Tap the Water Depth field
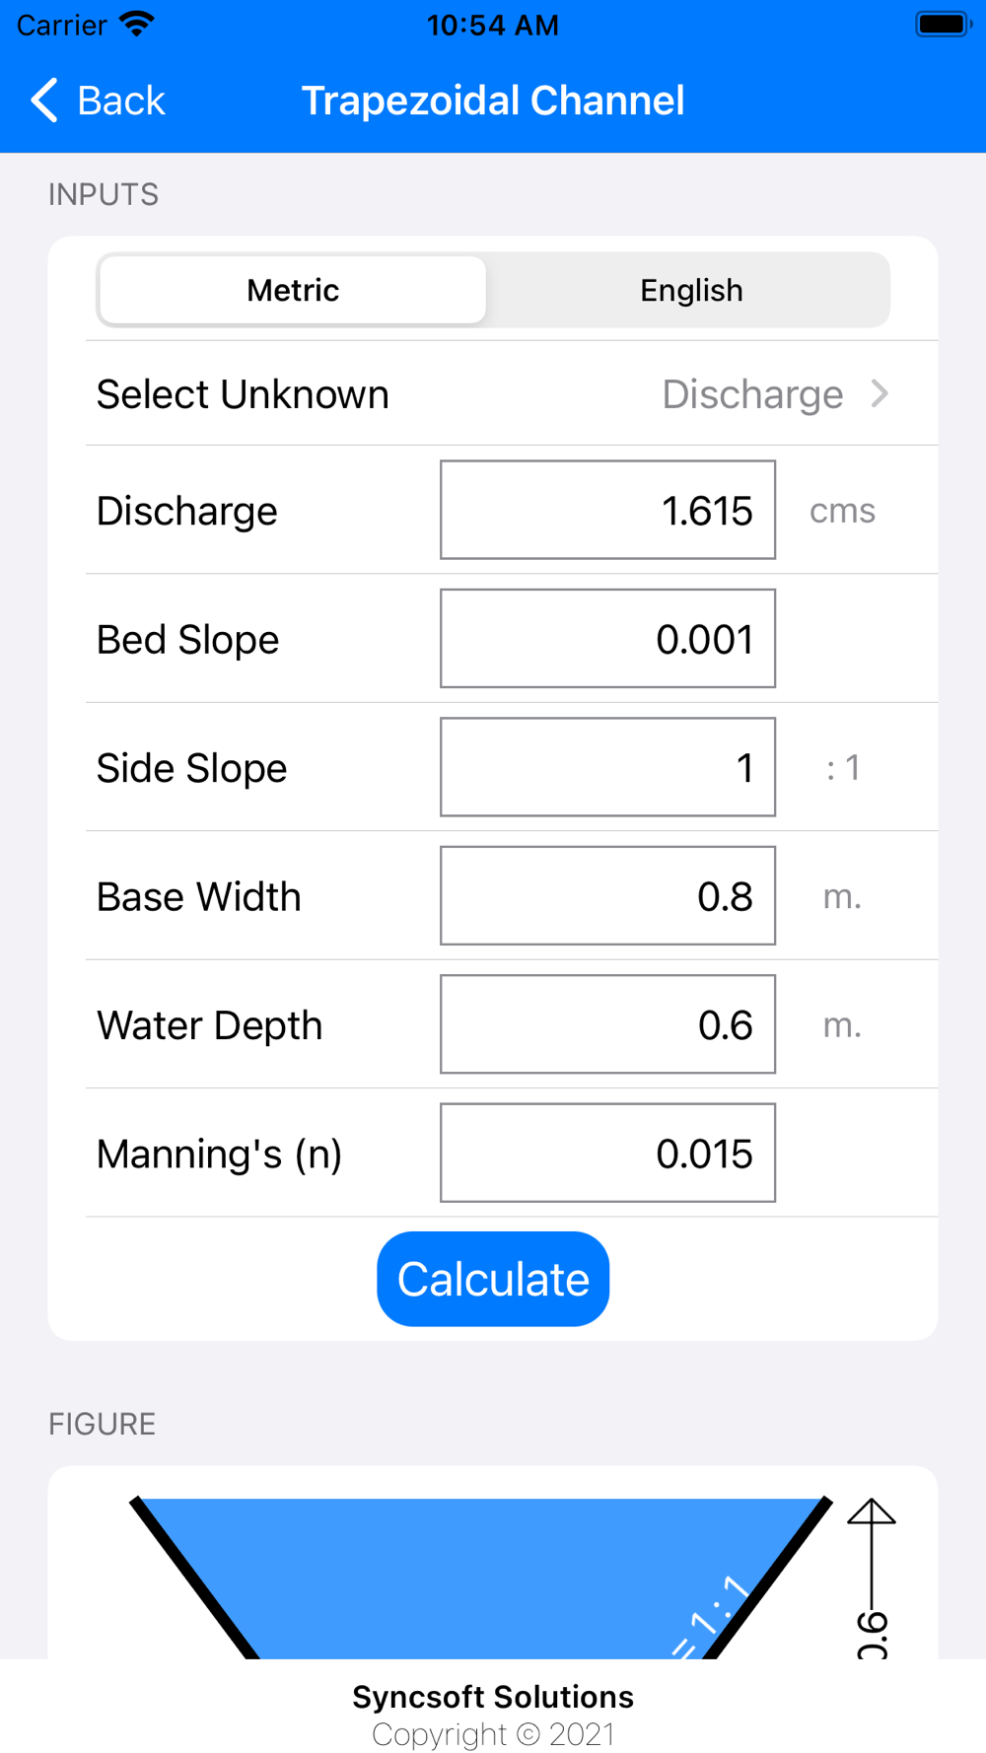This screenshot has width=986, height=1753. (607, 1024)
